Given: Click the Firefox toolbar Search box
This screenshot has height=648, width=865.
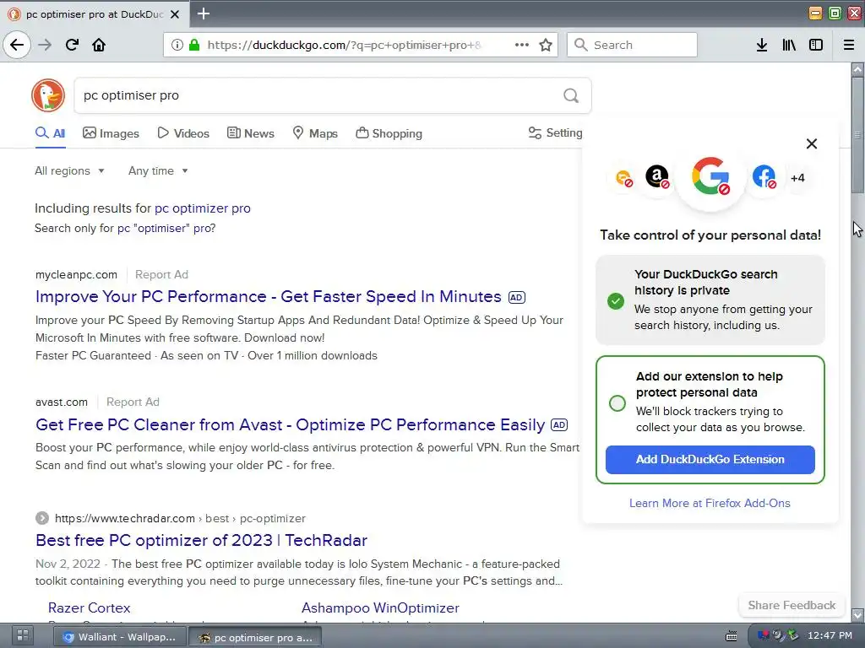Looking at the screenshot, I should tap(632, 45).
